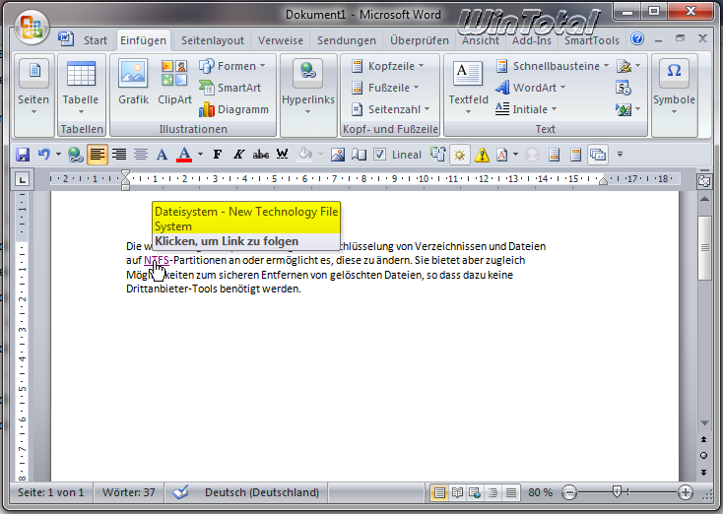Apply the red-underlined font color A

click(184, 155)
